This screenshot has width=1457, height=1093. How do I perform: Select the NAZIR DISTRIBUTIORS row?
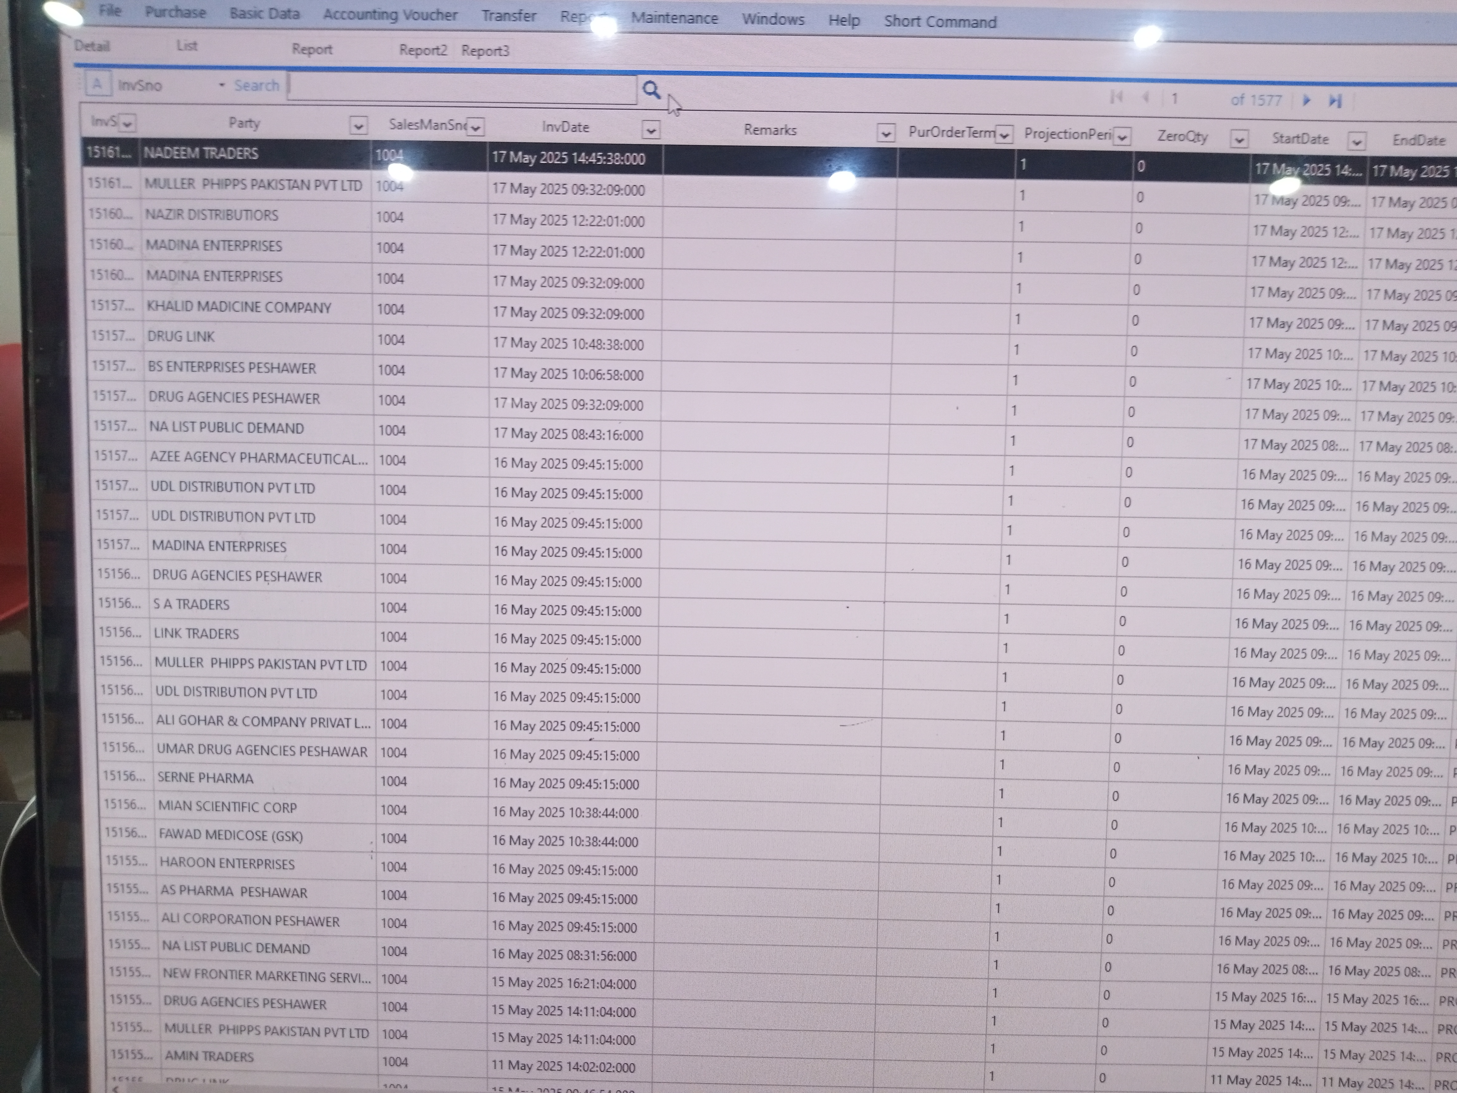pos(212,215)
